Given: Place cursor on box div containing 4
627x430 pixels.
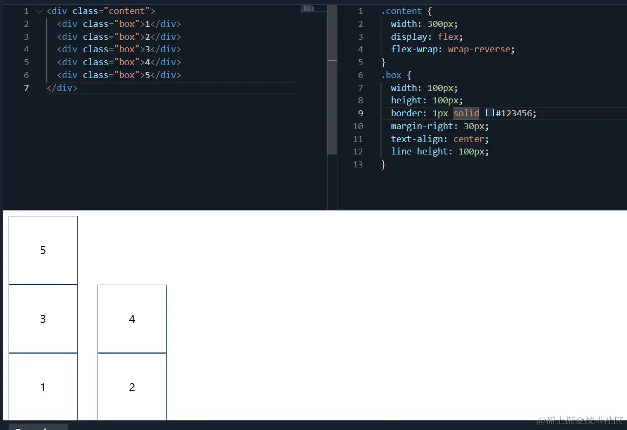Looking at the screenshot, I should click(x=119, y=62).
